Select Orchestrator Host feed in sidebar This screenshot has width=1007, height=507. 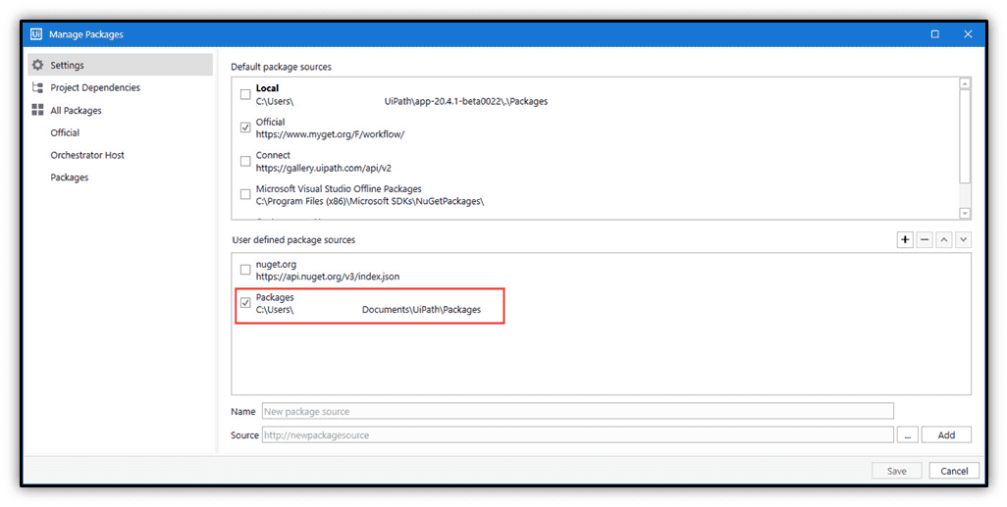[x=87, y=155]
